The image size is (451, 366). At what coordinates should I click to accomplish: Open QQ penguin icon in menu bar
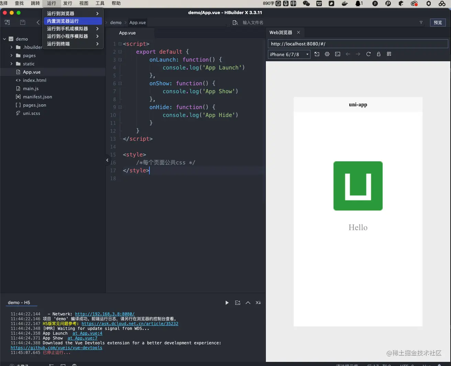[358, 3]
